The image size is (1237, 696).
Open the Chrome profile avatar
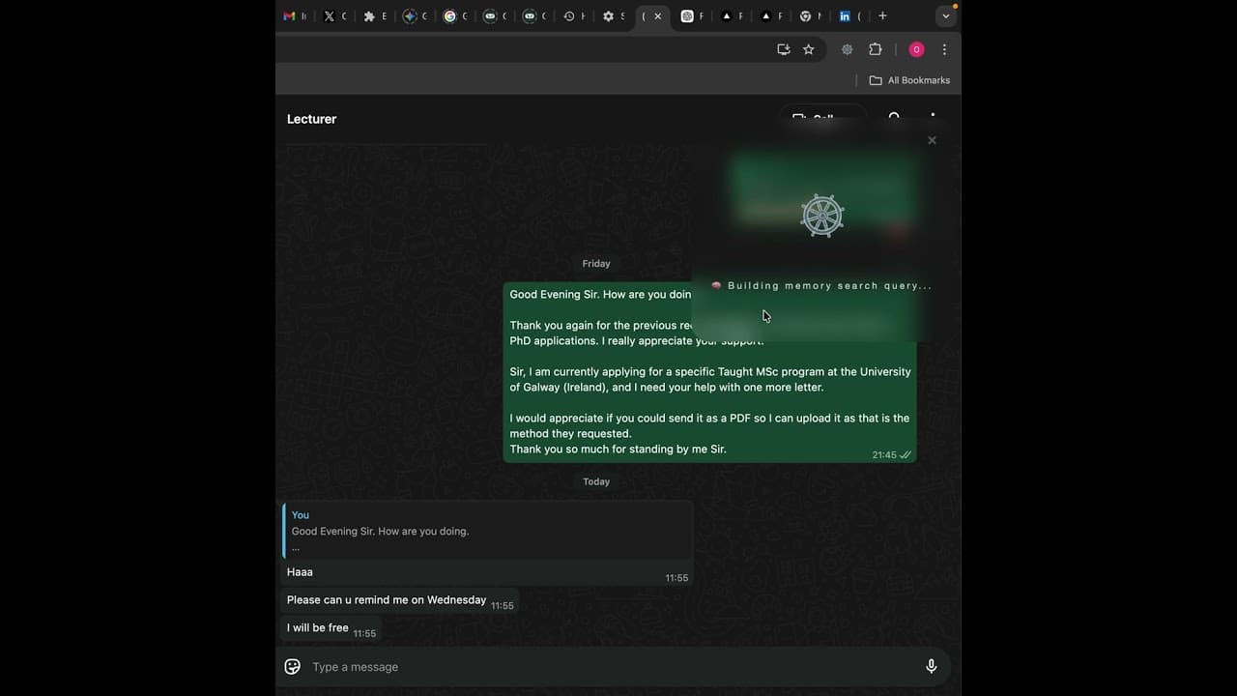coord(916,49)
